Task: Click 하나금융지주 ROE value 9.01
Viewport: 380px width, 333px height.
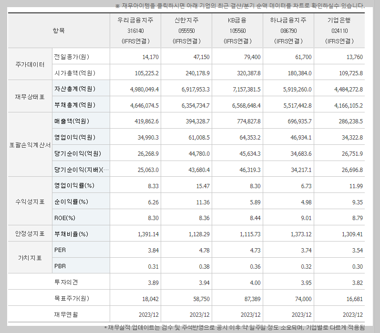Action: coord(306,218)
